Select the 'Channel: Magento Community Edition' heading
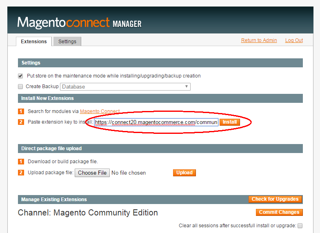320x233 pixels. click(x=88, y=213)
